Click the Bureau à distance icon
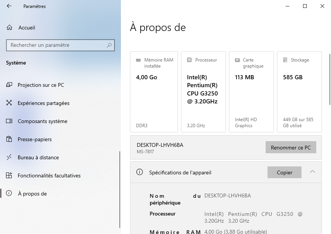 9,157
